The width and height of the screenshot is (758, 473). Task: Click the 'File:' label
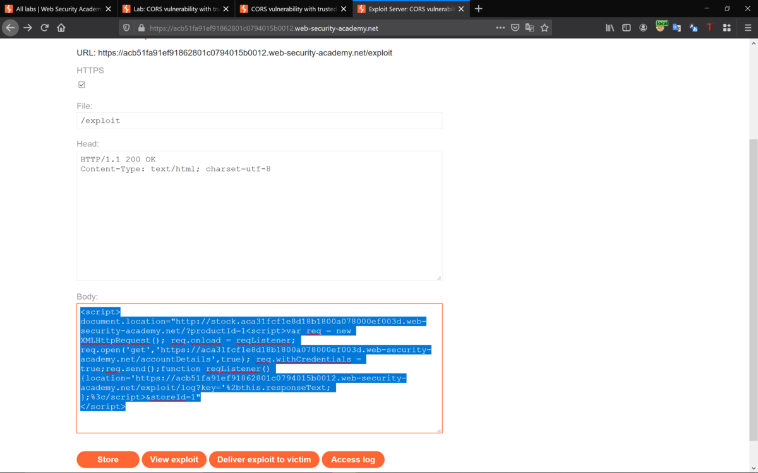coord(85,106)
